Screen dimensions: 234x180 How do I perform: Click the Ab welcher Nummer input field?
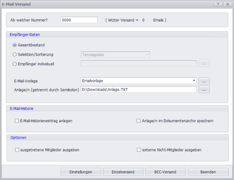79,20
